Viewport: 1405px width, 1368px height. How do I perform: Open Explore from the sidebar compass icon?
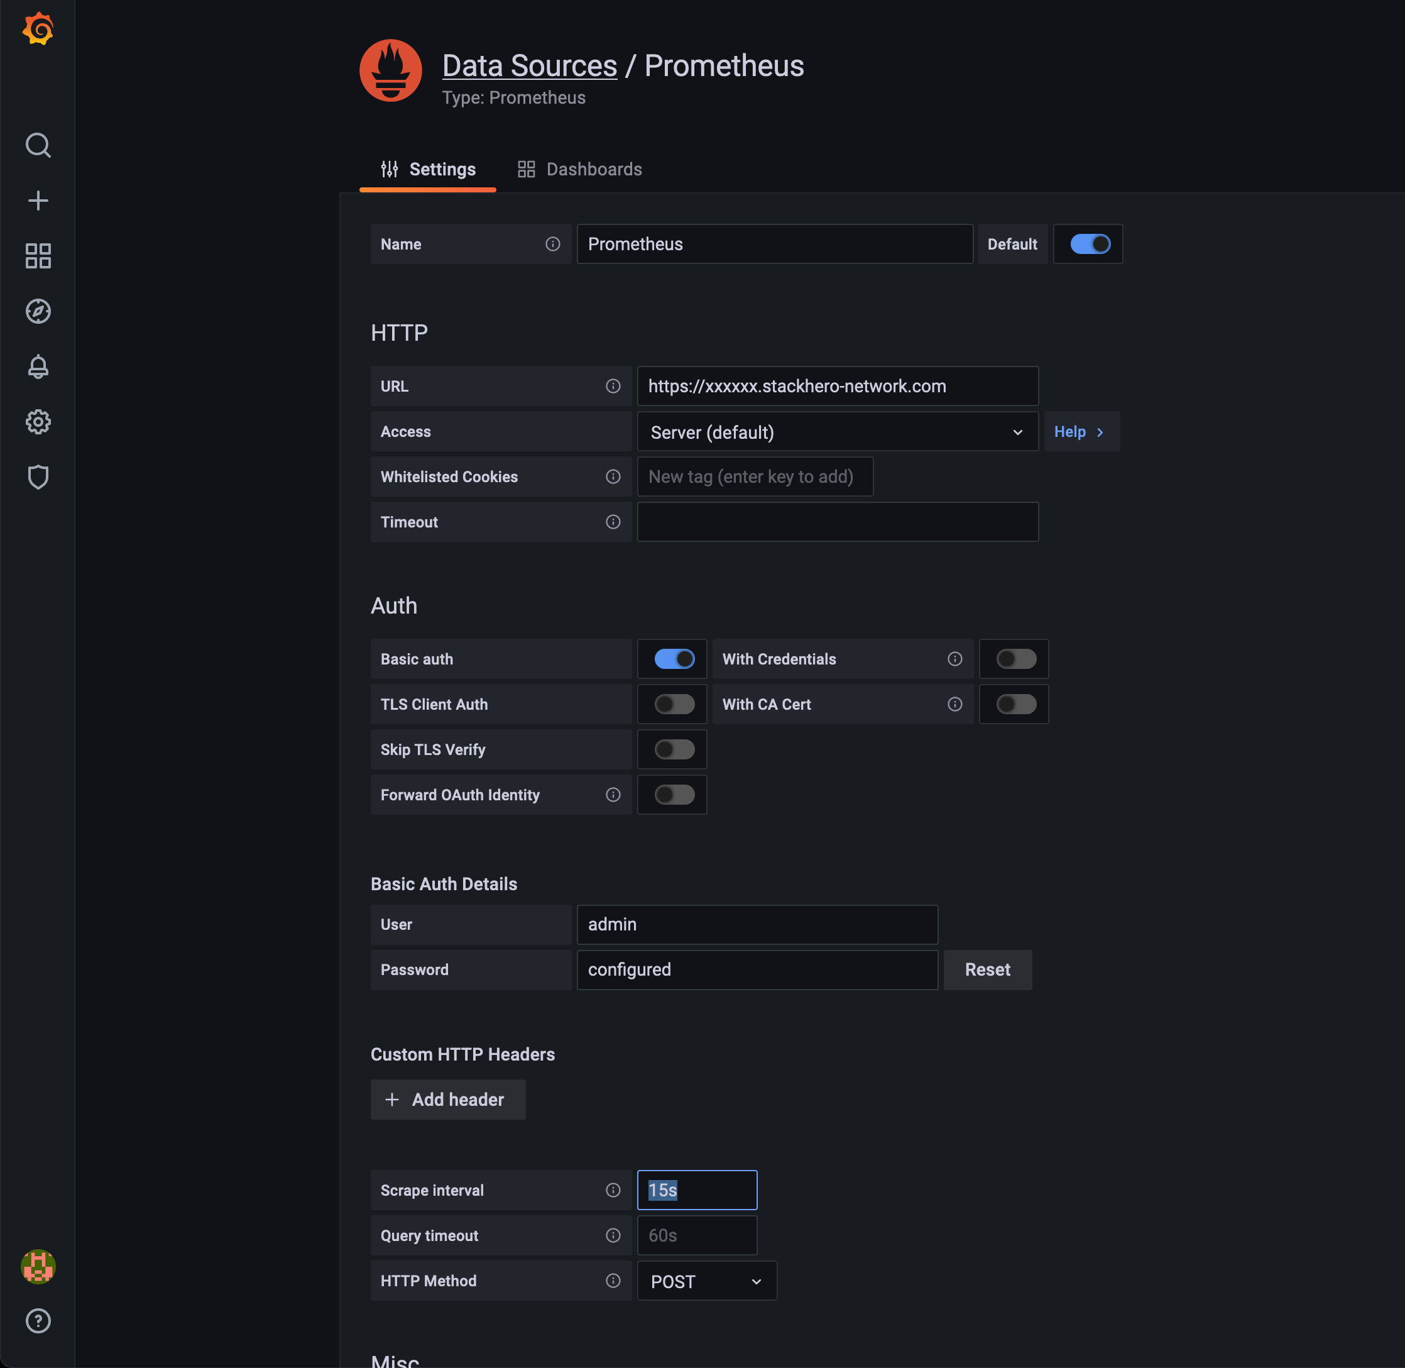[x=38, y=312]
